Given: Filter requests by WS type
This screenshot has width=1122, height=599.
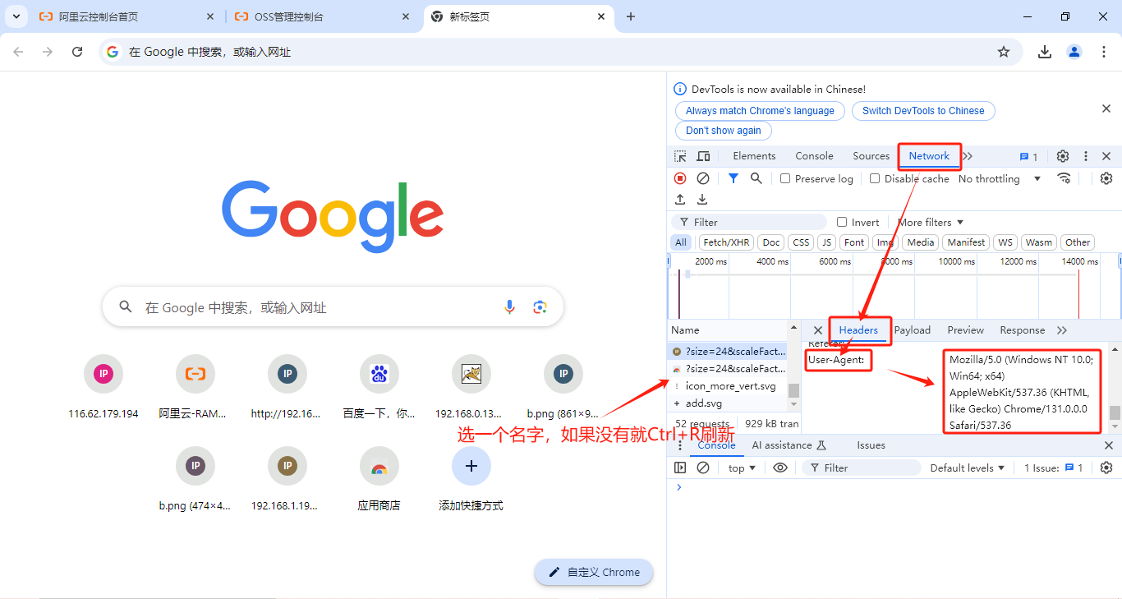Looking at the screenshot, I should pyautogui.click(x=1005, y=242).
